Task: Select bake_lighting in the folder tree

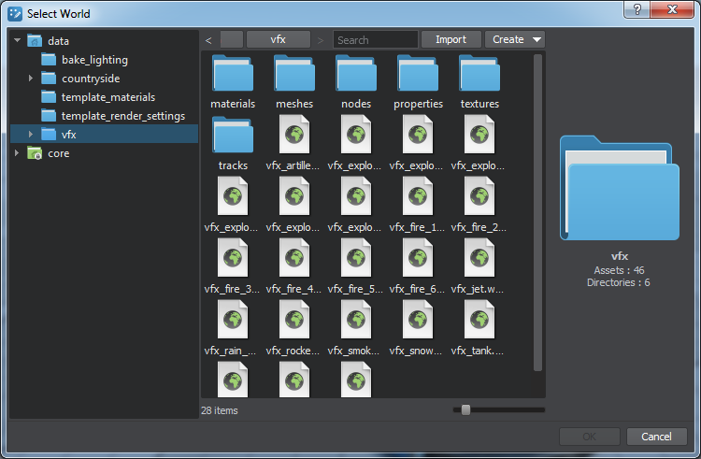Action: pos(94,60)
